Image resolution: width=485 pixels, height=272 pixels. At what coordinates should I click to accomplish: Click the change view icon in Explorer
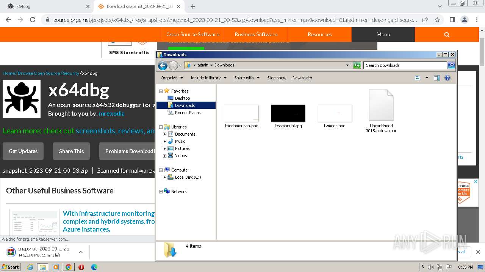click(x=418, y=78)
